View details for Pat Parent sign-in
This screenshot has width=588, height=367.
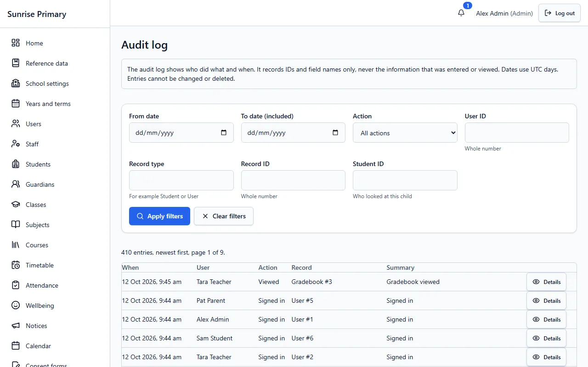[x=546, y=300]
